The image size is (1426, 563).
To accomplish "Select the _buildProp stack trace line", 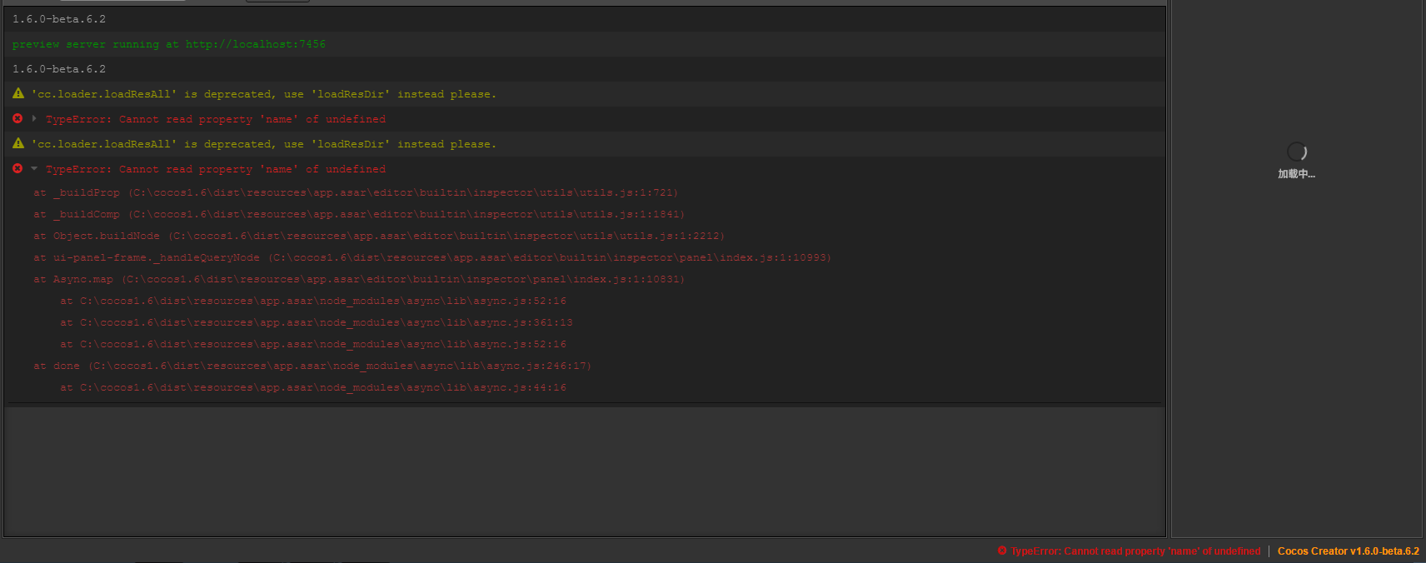I will (x=356, y=192).
